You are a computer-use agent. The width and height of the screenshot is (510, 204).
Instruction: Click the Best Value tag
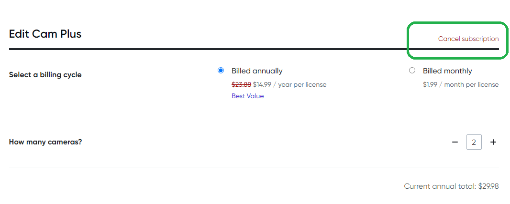[247, 96]
